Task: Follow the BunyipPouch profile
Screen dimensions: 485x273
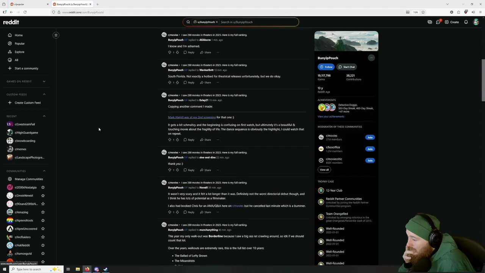Action: click(326, 67)
